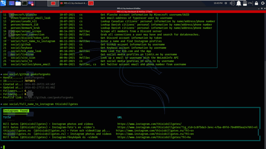This screenshot has width=266, height=149.
Task: Open Instagram URL ending ?hl=hu
Action: pyautogui.click(x=154, y=137)
